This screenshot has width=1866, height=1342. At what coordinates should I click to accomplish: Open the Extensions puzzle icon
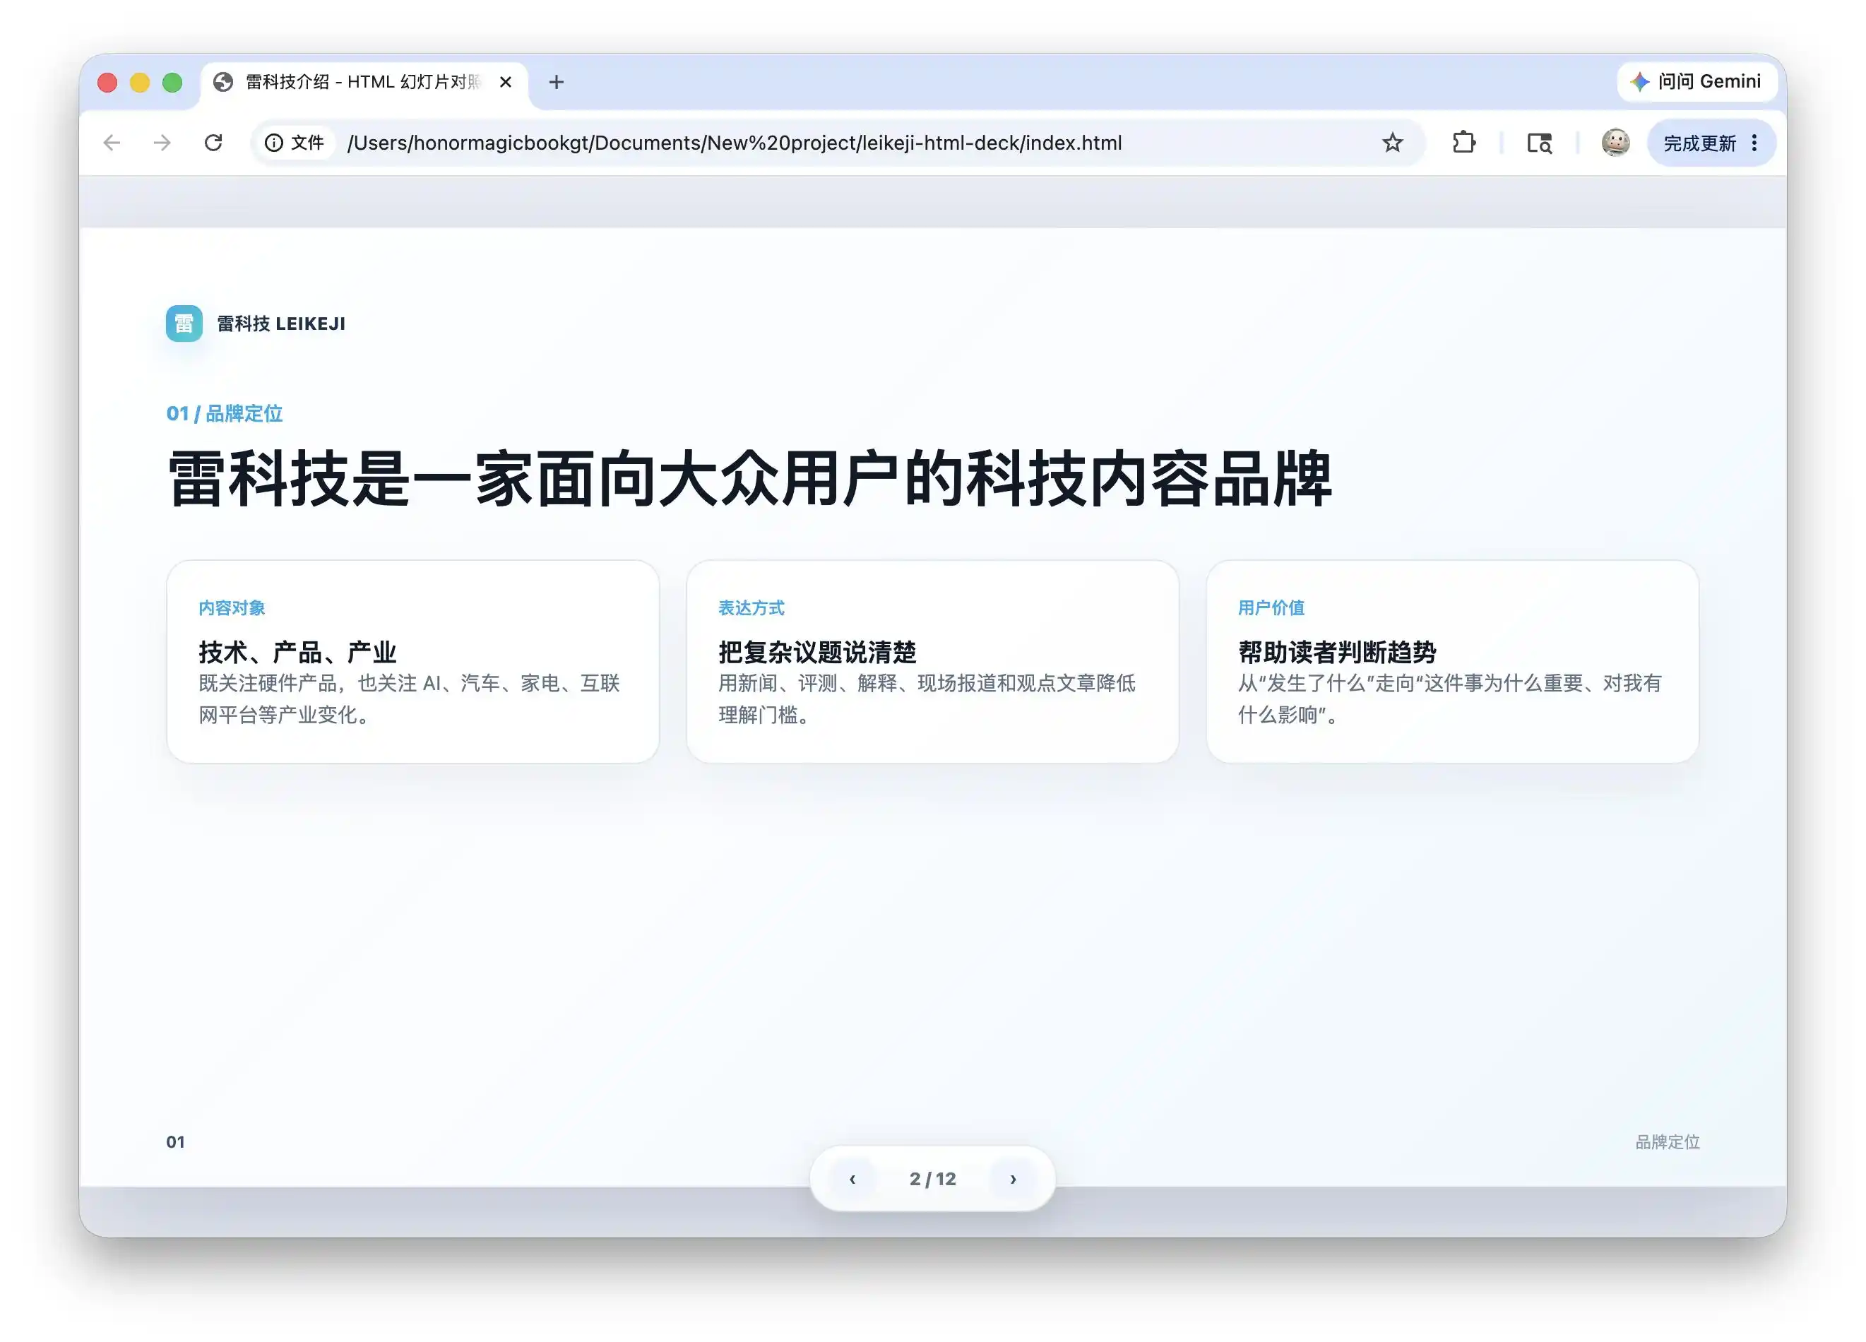click(x=1463, y=143)
